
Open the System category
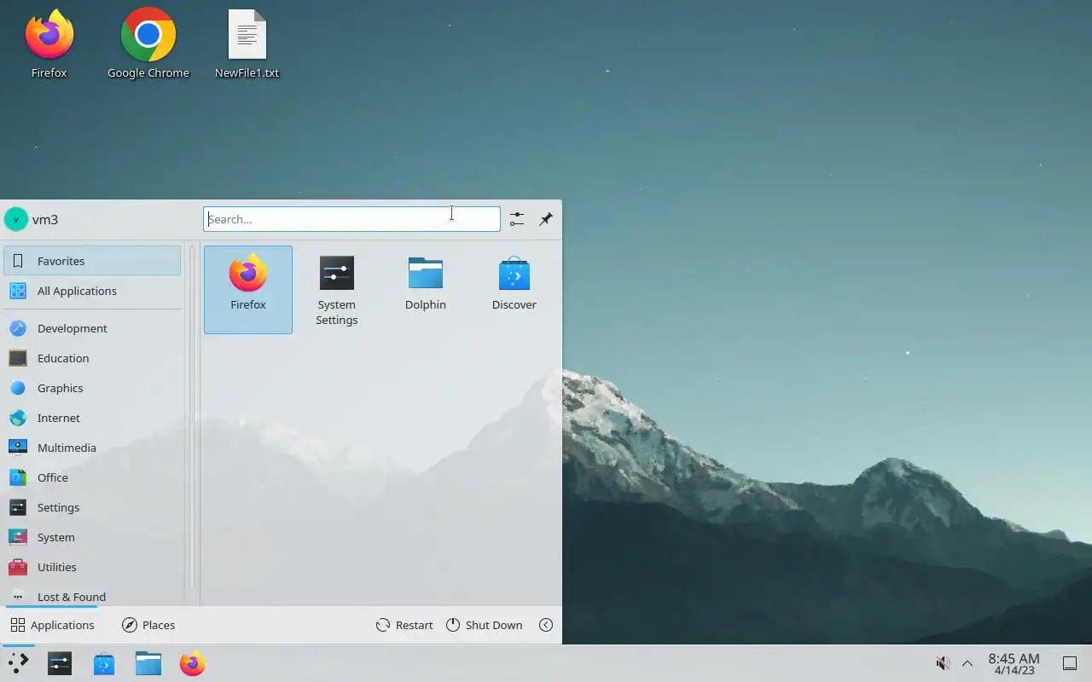[x=92, y=537]
